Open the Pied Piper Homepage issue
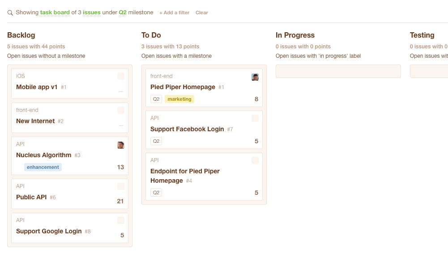Screen dimensions: 448x266 click(183, 87)
